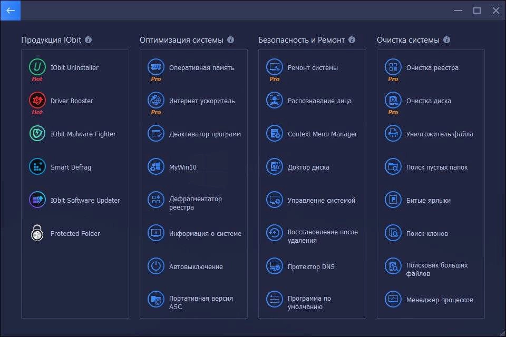Viewport: 506px width, 337px height.
Task: Open Деактиватор программ icon
Action: 156,134
